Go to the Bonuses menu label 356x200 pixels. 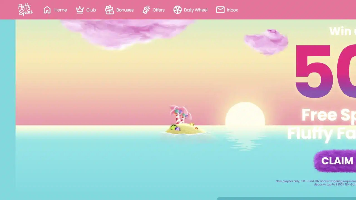(125, 10)
